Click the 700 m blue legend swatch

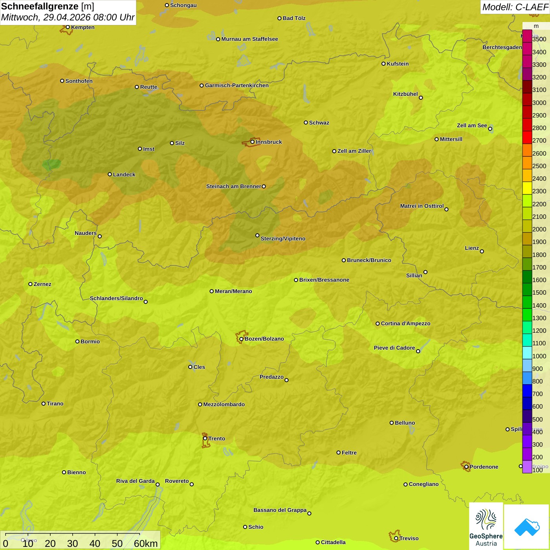[527, 391]
